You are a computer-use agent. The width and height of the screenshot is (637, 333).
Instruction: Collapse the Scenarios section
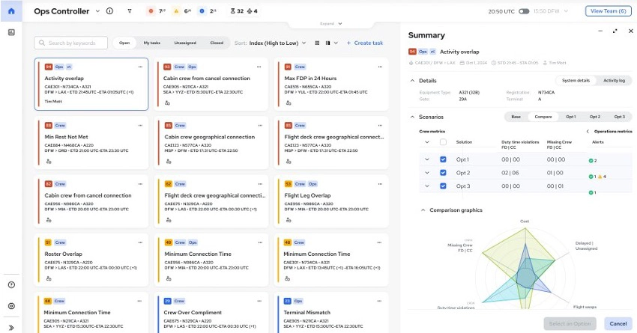(412, 117)
